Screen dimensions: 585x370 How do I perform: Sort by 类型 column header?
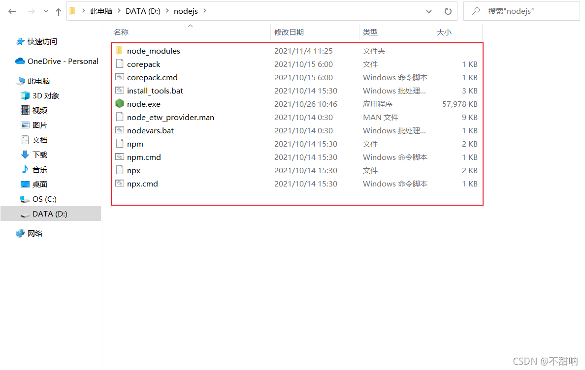(370, 32)
